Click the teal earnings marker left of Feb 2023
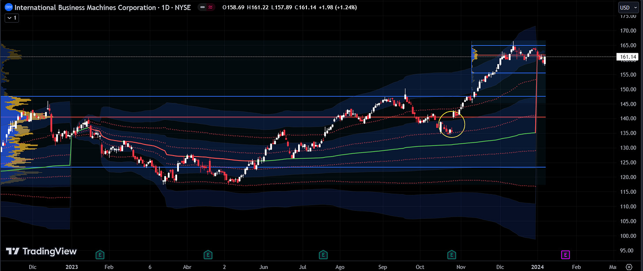The image size is (643, 271). coord(100,255)
